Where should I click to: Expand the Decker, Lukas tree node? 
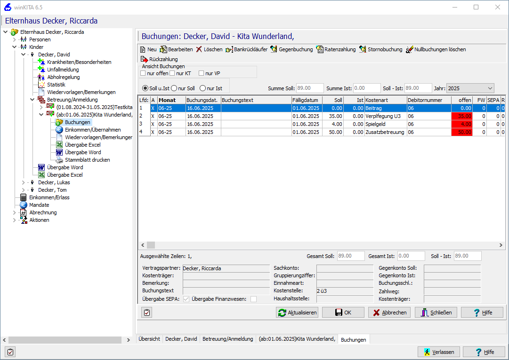click(24, 182)
